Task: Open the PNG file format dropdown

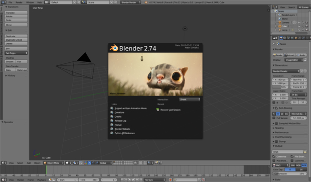Action: 280,165
